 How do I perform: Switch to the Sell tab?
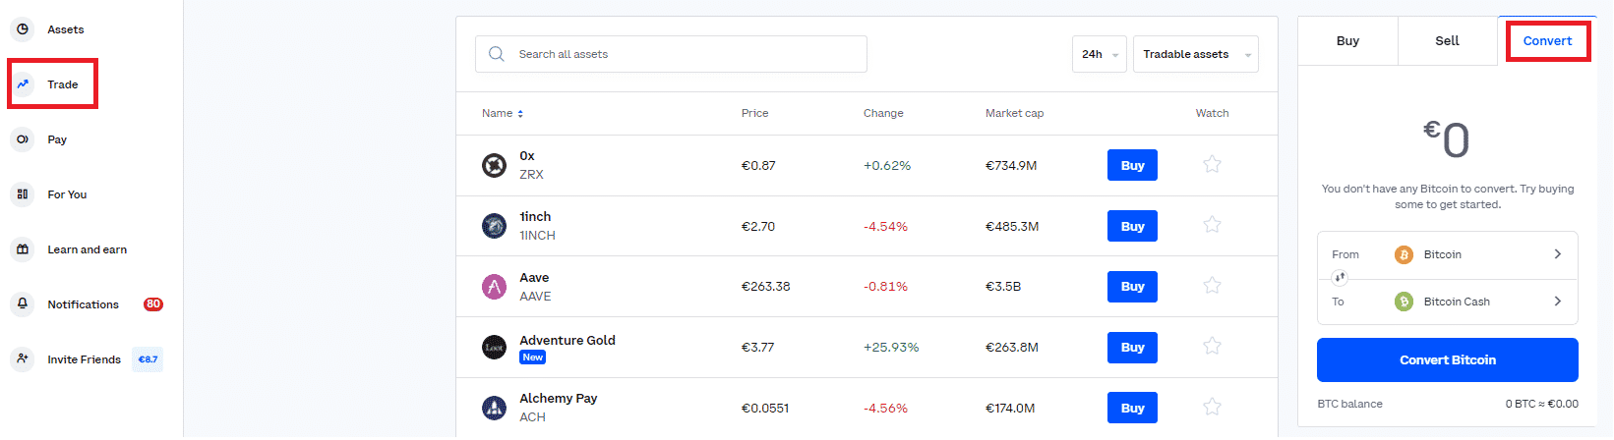click(x=1447, y=41)
